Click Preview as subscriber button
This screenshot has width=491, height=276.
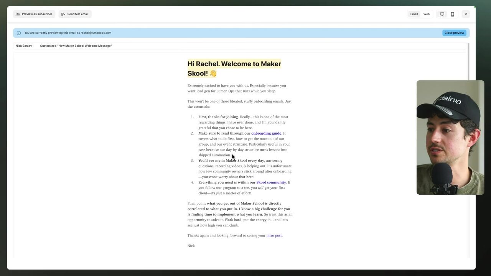pyautogui.click(x=34, y=14)
